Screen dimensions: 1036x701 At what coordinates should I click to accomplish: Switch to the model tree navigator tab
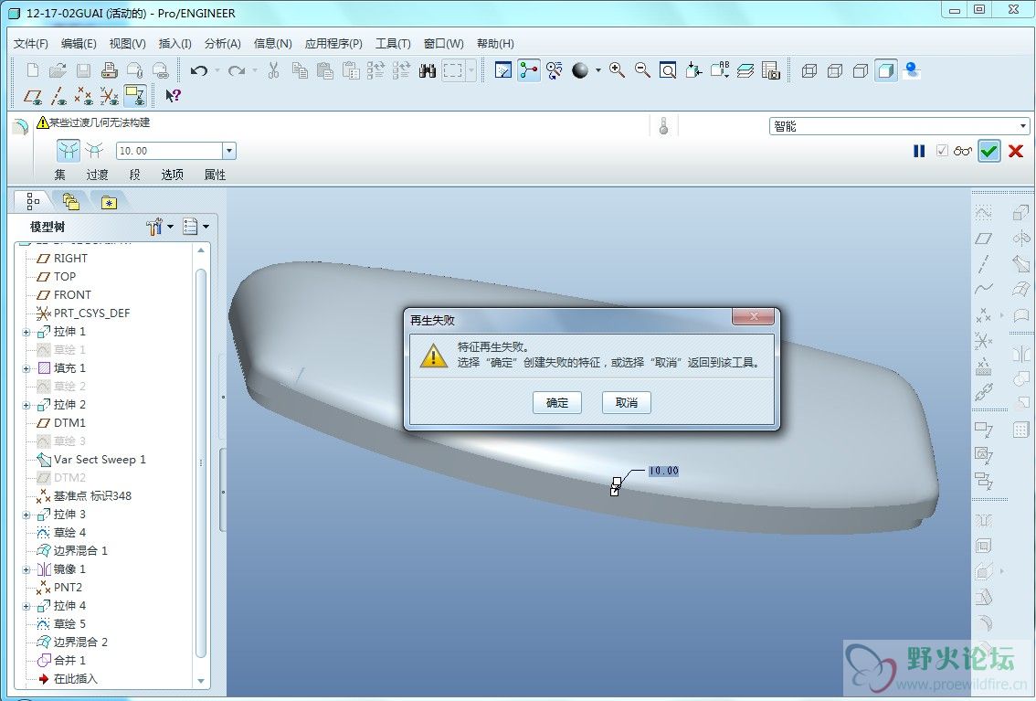[x=32, y=201]
